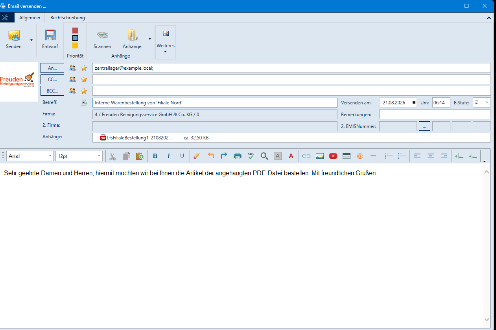This screenshot has width=496, height=330.
Task: Switch to the Allgemein tab
Action: pyautogui.click(x=30, y=18)
